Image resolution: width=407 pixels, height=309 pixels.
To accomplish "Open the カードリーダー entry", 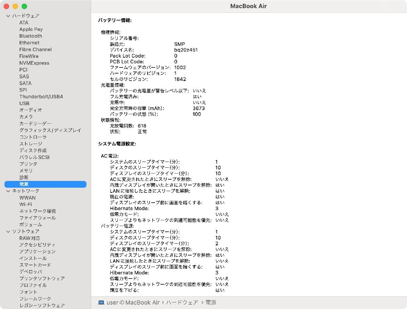I will 35,124.
